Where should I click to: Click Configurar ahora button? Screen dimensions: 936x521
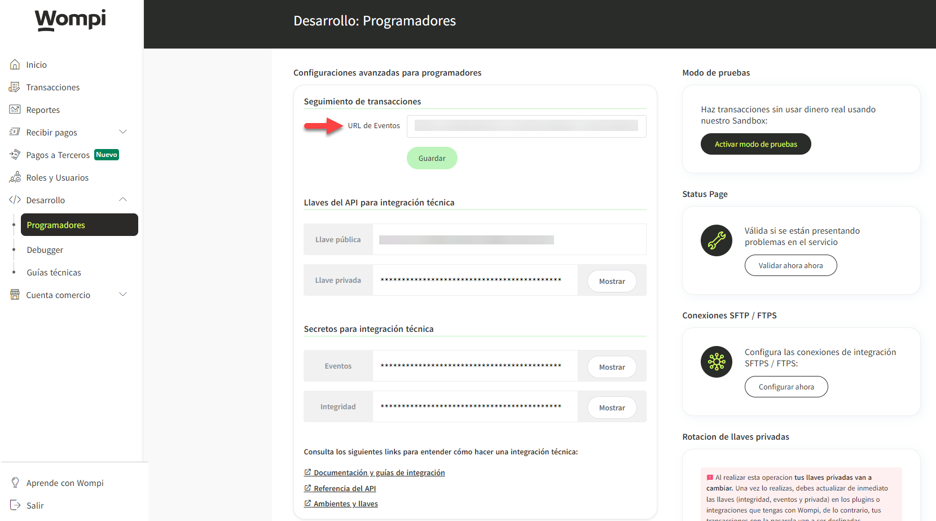pos(786,387)
